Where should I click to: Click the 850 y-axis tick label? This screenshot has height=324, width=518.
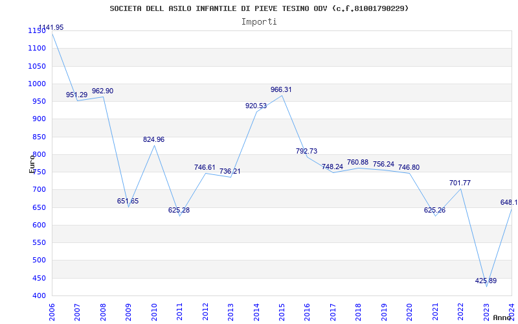tap(39, 137)
